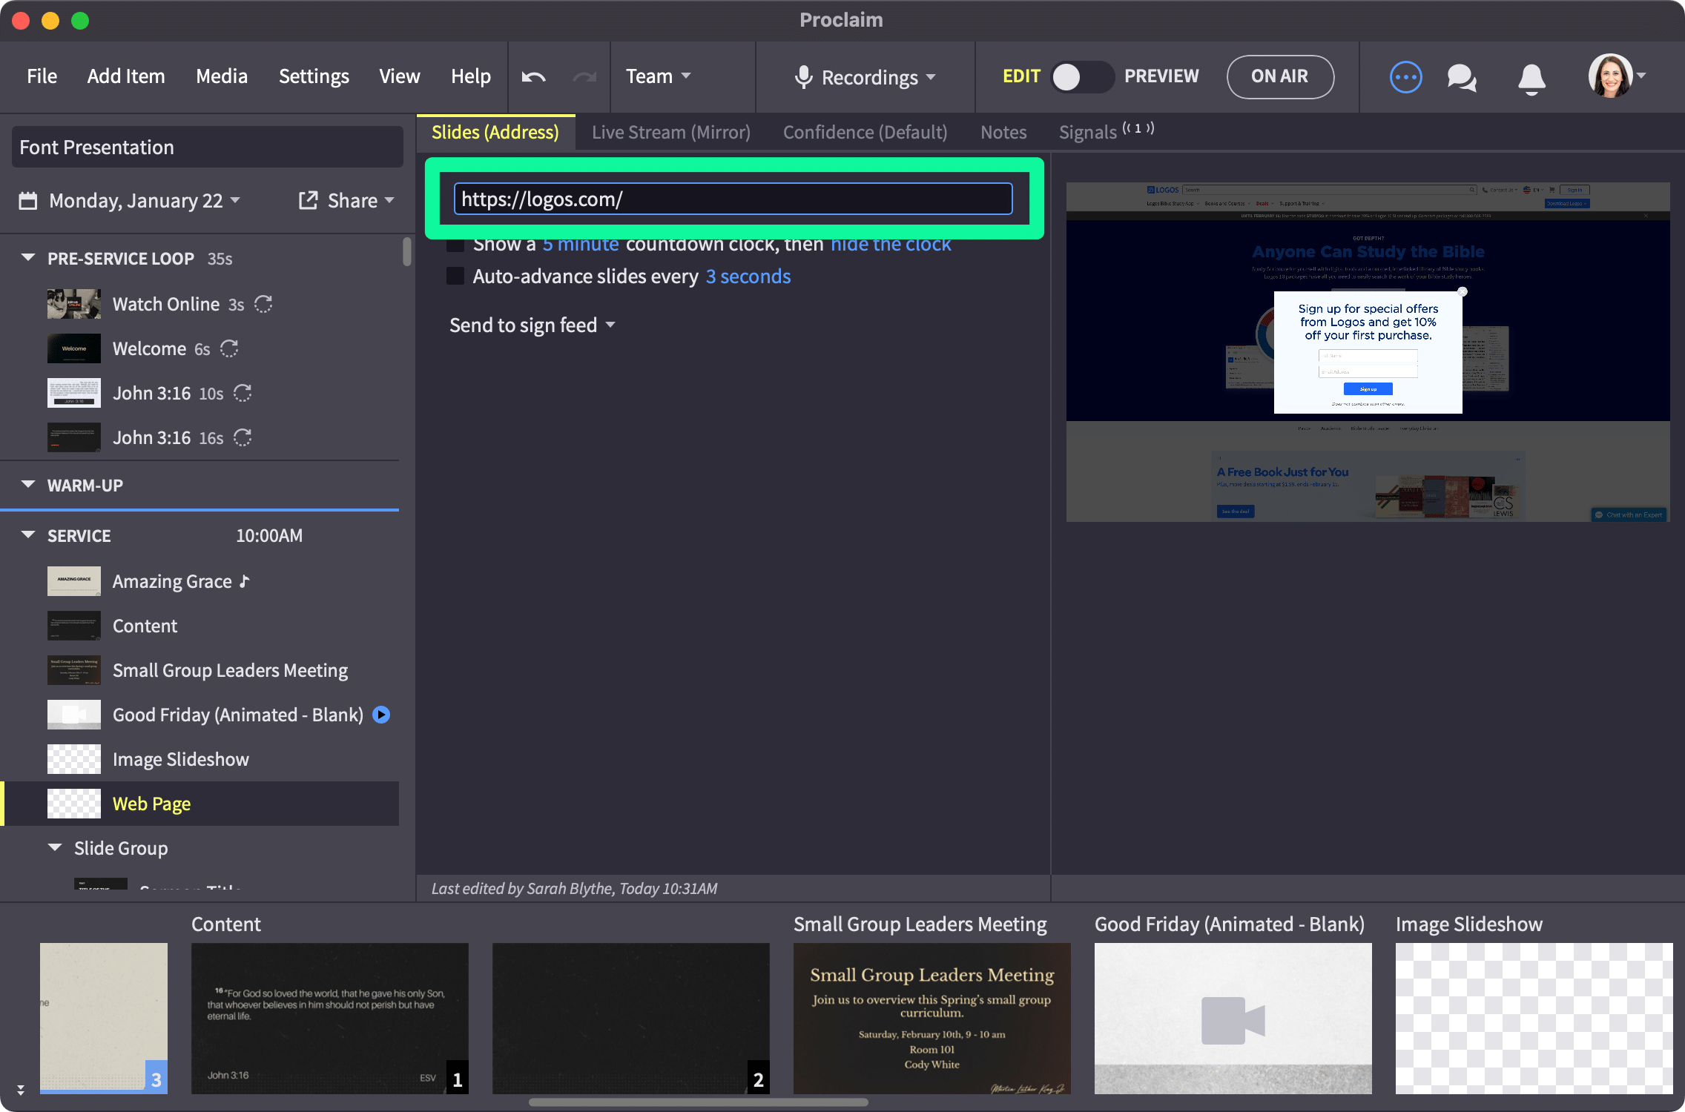Click the web page URL address field
This screenshot has width=1685, height=1112.
733,199
